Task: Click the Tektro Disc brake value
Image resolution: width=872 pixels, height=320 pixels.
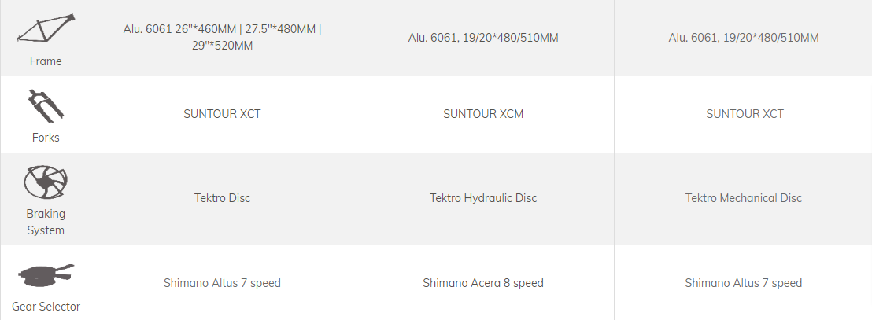Action: click(x=222, y=198)
